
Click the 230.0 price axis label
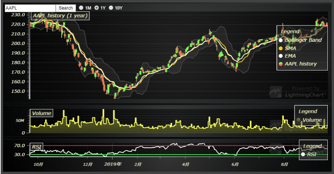[x=18, y=15]
